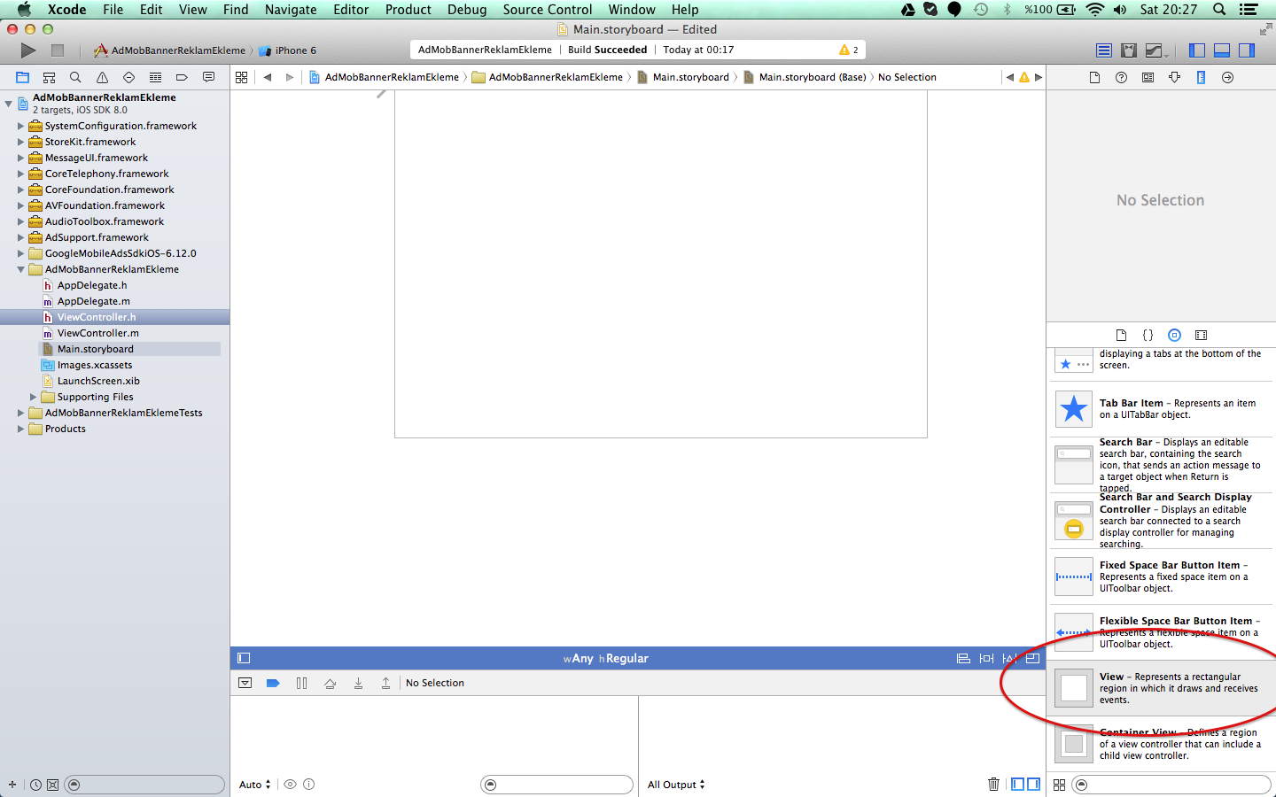Show the File inspector
This screenshot has width=1276, height=797.
(x=1094, y=77)
